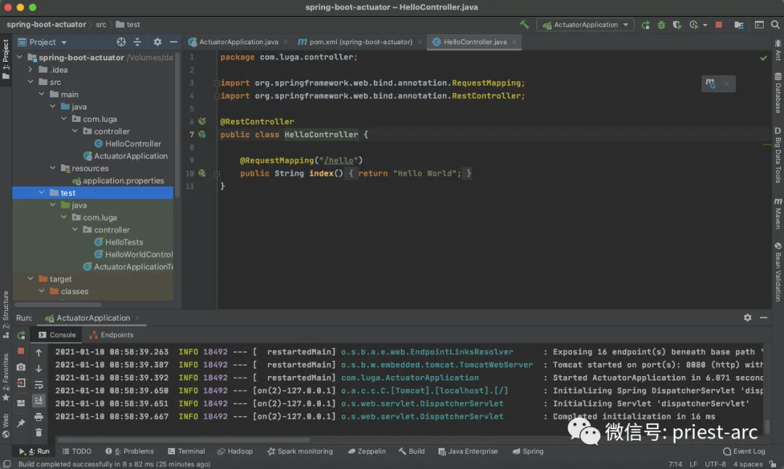Click the Load Maven Changes icon in editor
Screen dimensions: 784x469
coord(711,83)
